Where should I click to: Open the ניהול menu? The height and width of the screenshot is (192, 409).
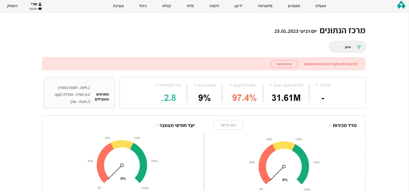pyautogui.click(x=143, y=6)
